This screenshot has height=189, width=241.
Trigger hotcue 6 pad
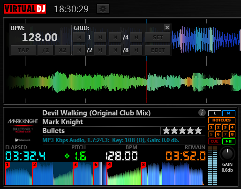(218, 134)
